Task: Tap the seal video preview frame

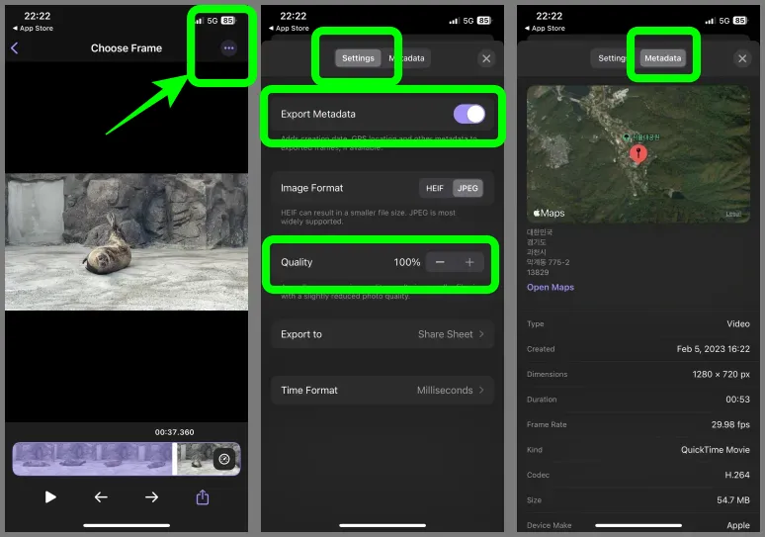Action: (x=127, y=241)
